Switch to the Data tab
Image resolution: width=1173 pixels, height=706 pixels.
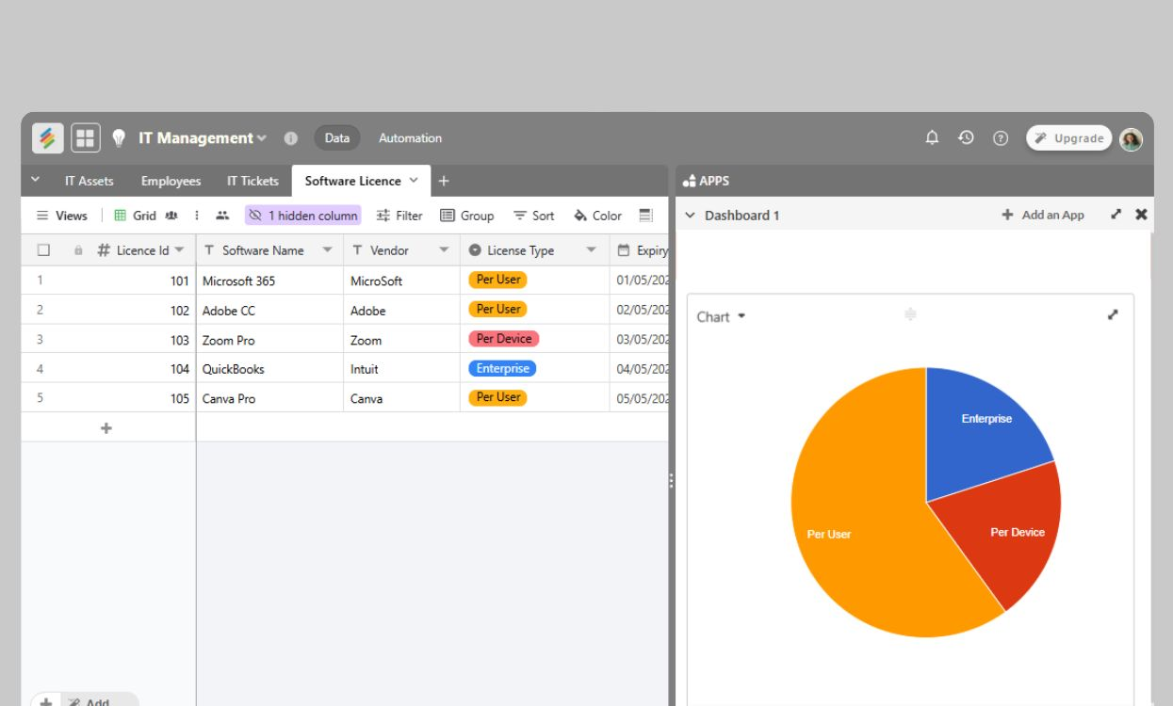337,138
